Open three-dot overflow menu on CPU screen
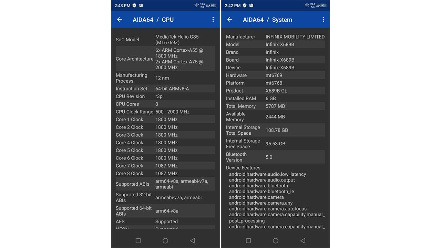Viewport: 441px width, 248px height. tap(213, 20)
